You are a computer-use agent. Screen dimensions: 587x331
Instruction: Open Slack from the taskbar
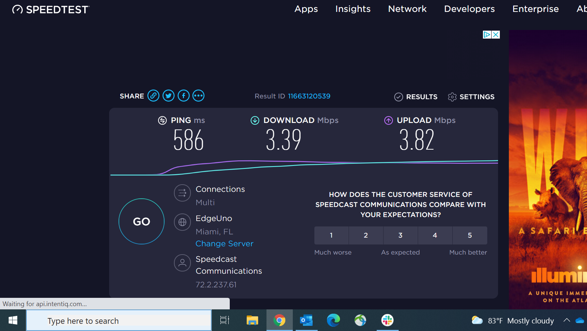point(387,320)
